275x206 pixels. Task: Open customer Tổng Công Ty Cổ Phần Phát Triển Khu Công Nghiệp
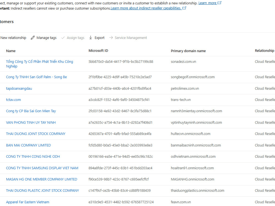click(39, 64)
